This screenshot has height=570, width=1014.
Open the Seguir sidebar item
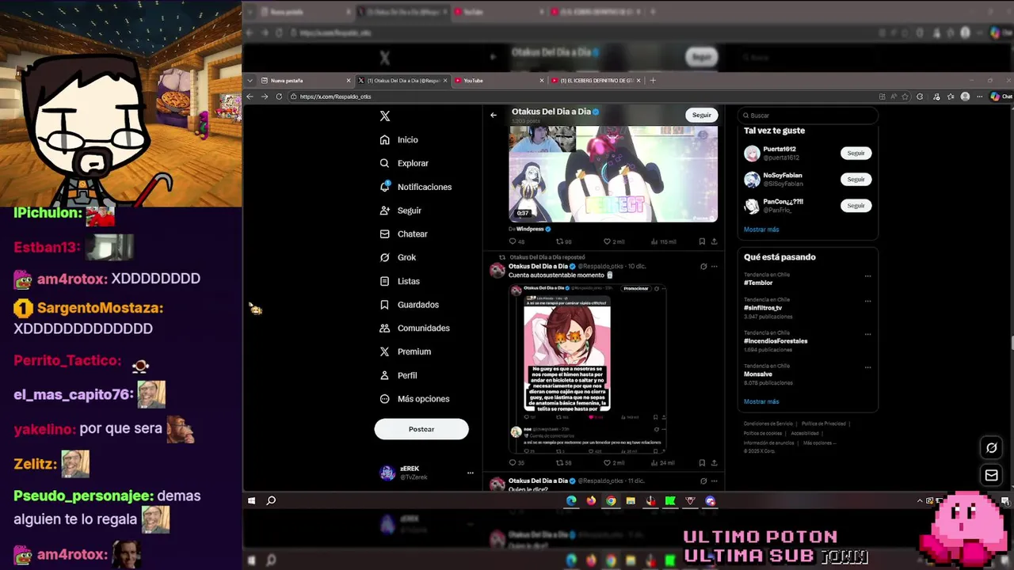[400, 211]
